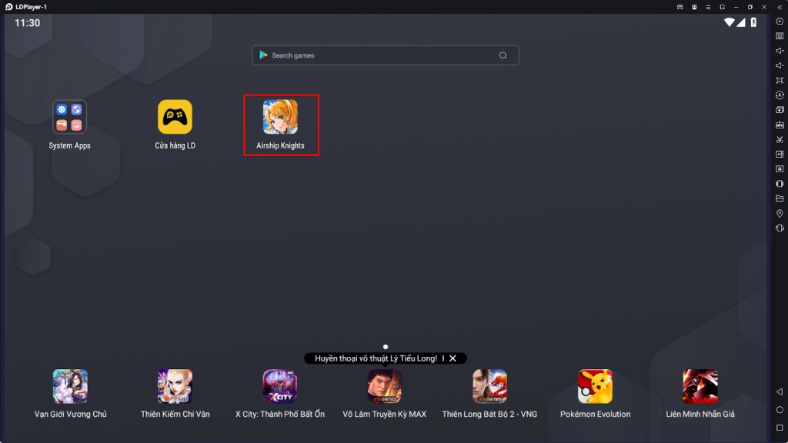Minimize the LDPlayer window
Viewport: 788px width, 443px height.
click(736, 7)
